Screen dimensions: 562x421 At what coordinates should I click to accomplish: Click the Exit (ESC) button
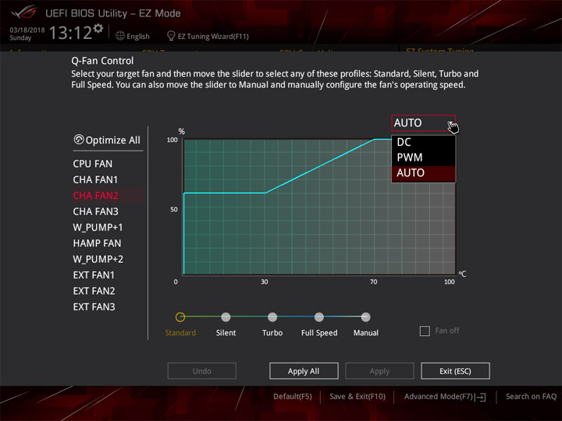[455, 371]
